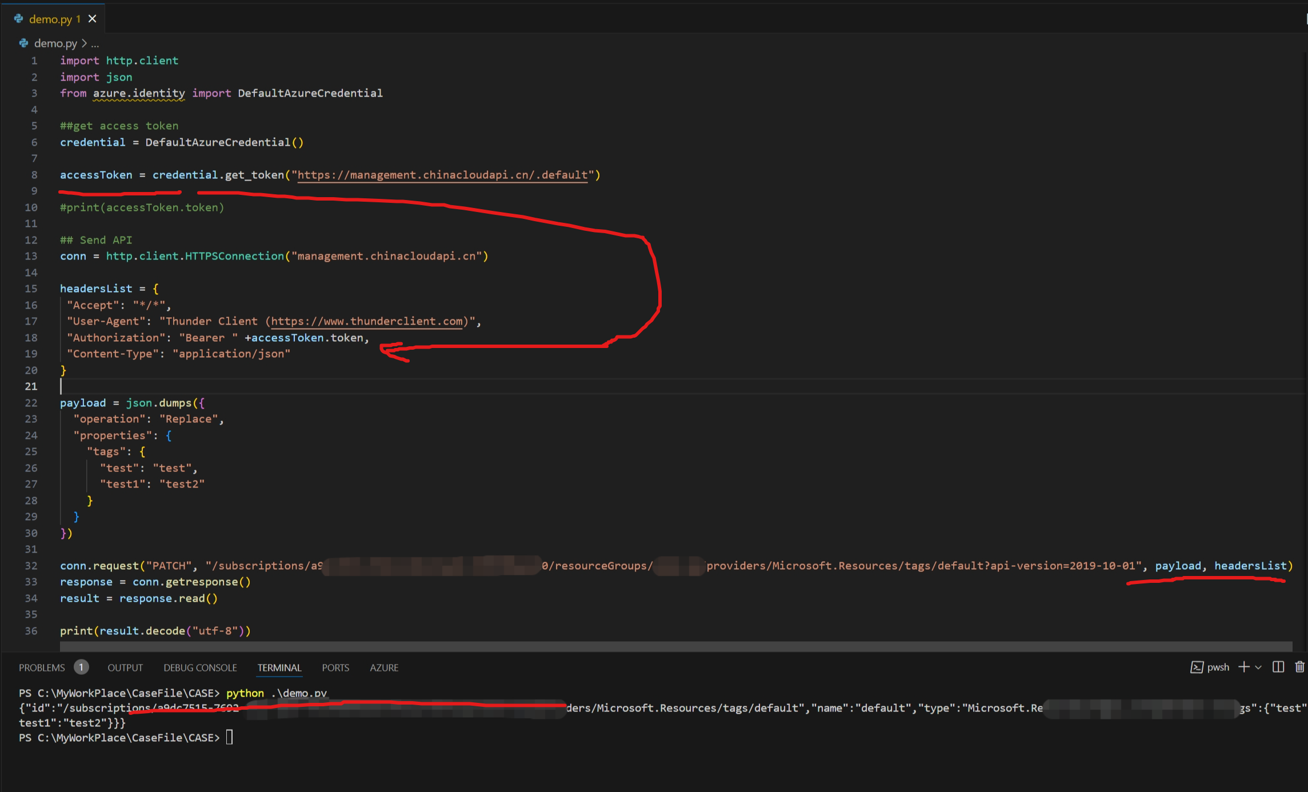Open the terminal launch profile dropdown arrow
The width and height of the screenshot is (1308, 792).
pos(1258,667)
